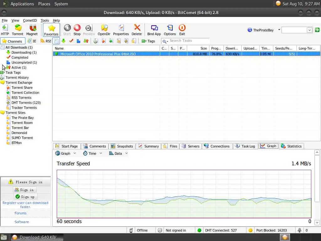Open the Tools menu
This screenshot has width=321, height=241.
[x=45, y=20]
